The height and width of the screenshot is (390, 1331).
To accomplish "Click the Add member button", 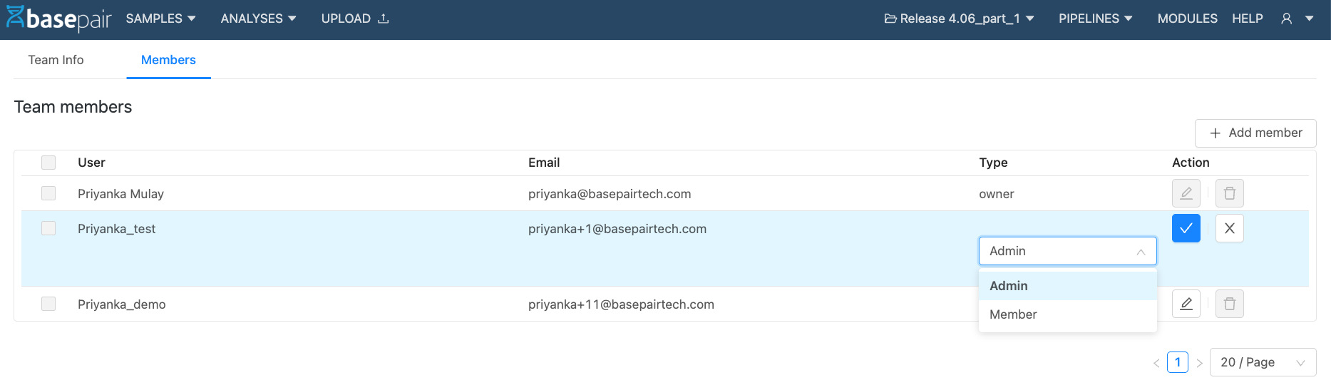I will [x=1255, y=133].
